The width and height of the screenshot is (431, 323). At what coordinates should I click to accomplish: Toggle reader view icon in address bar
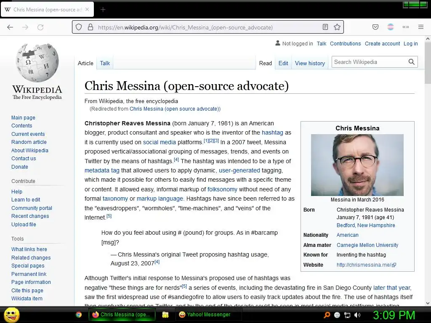[x=325, y=27]
